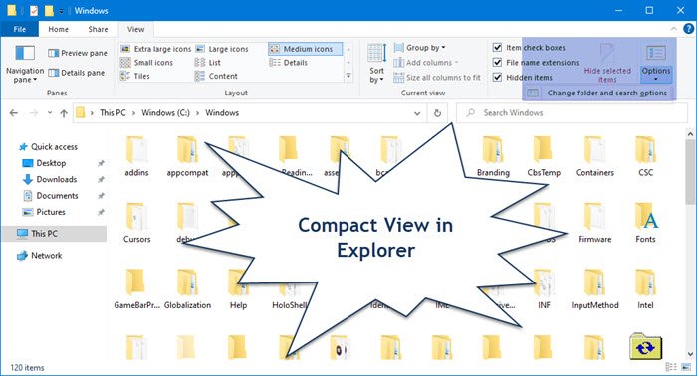Select the Branding folder
This screenshot has width=697, height=376.
493,156
